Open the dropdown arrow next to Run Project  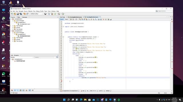click(57, 14)
